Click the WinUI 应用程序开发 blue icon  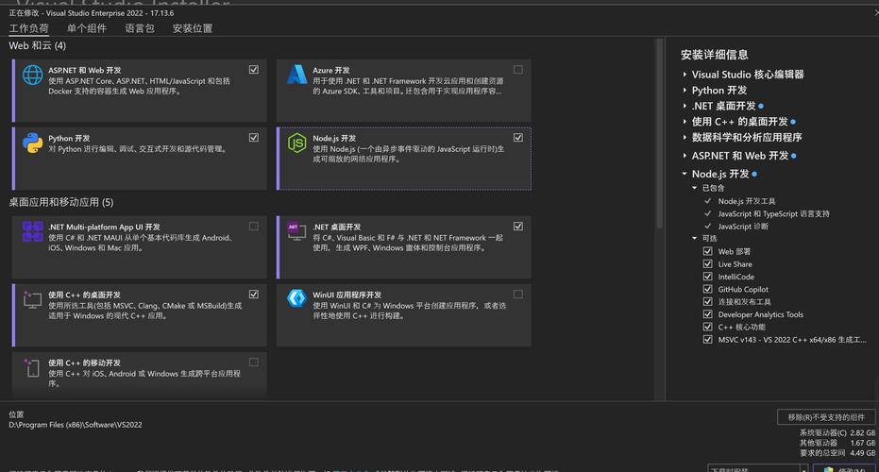click(296, 298)
